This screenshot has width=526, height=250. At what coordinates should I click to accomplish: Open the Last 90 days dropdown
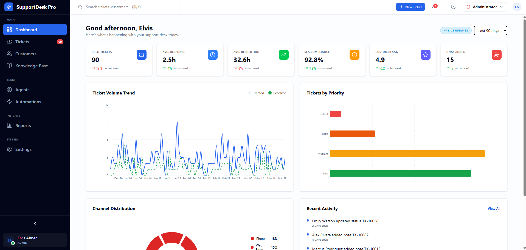(x=490, y=31)
